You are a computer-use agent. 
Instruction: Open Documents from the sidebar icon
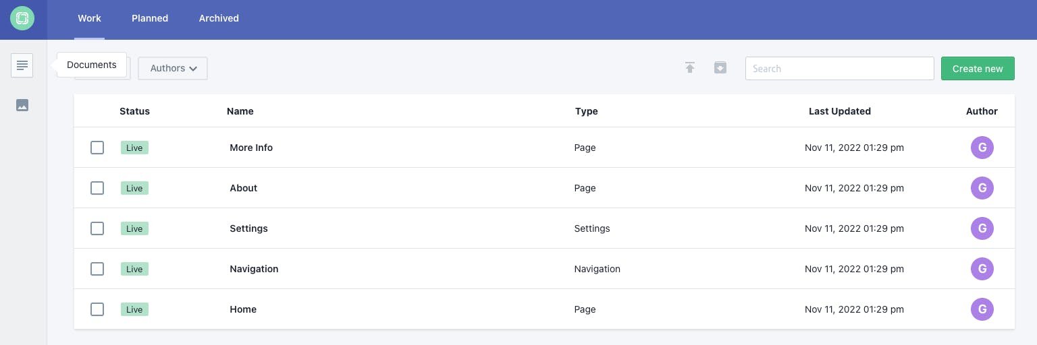pyautogui.click(x=22, y=65)
